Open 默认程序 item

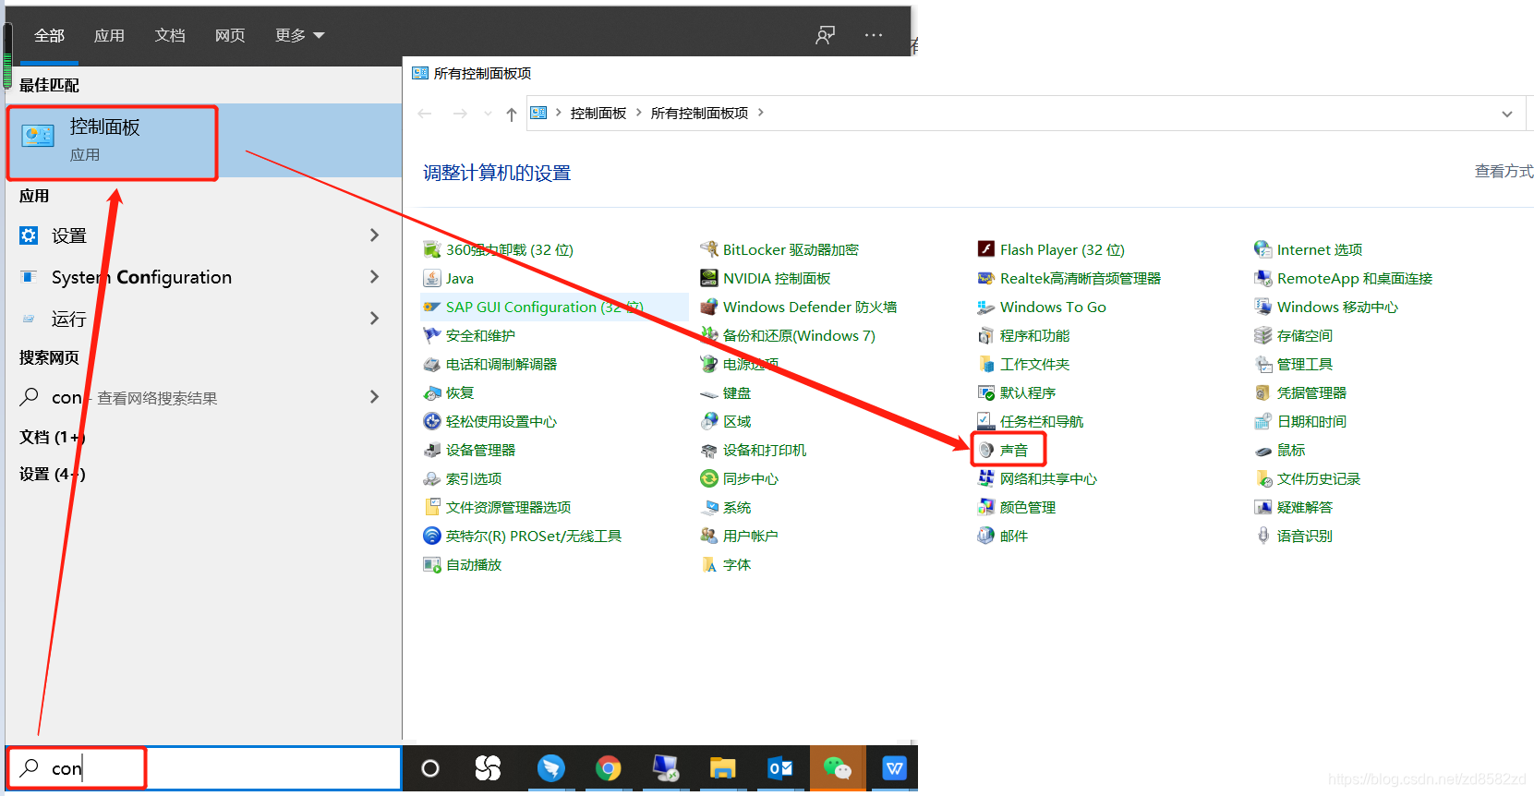[x=1016, y=393]
